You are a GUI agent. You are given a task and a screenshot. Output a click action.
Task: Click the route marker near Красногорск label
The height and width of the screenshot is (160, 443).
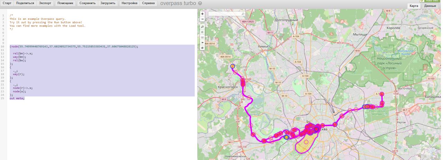(243, 83)
